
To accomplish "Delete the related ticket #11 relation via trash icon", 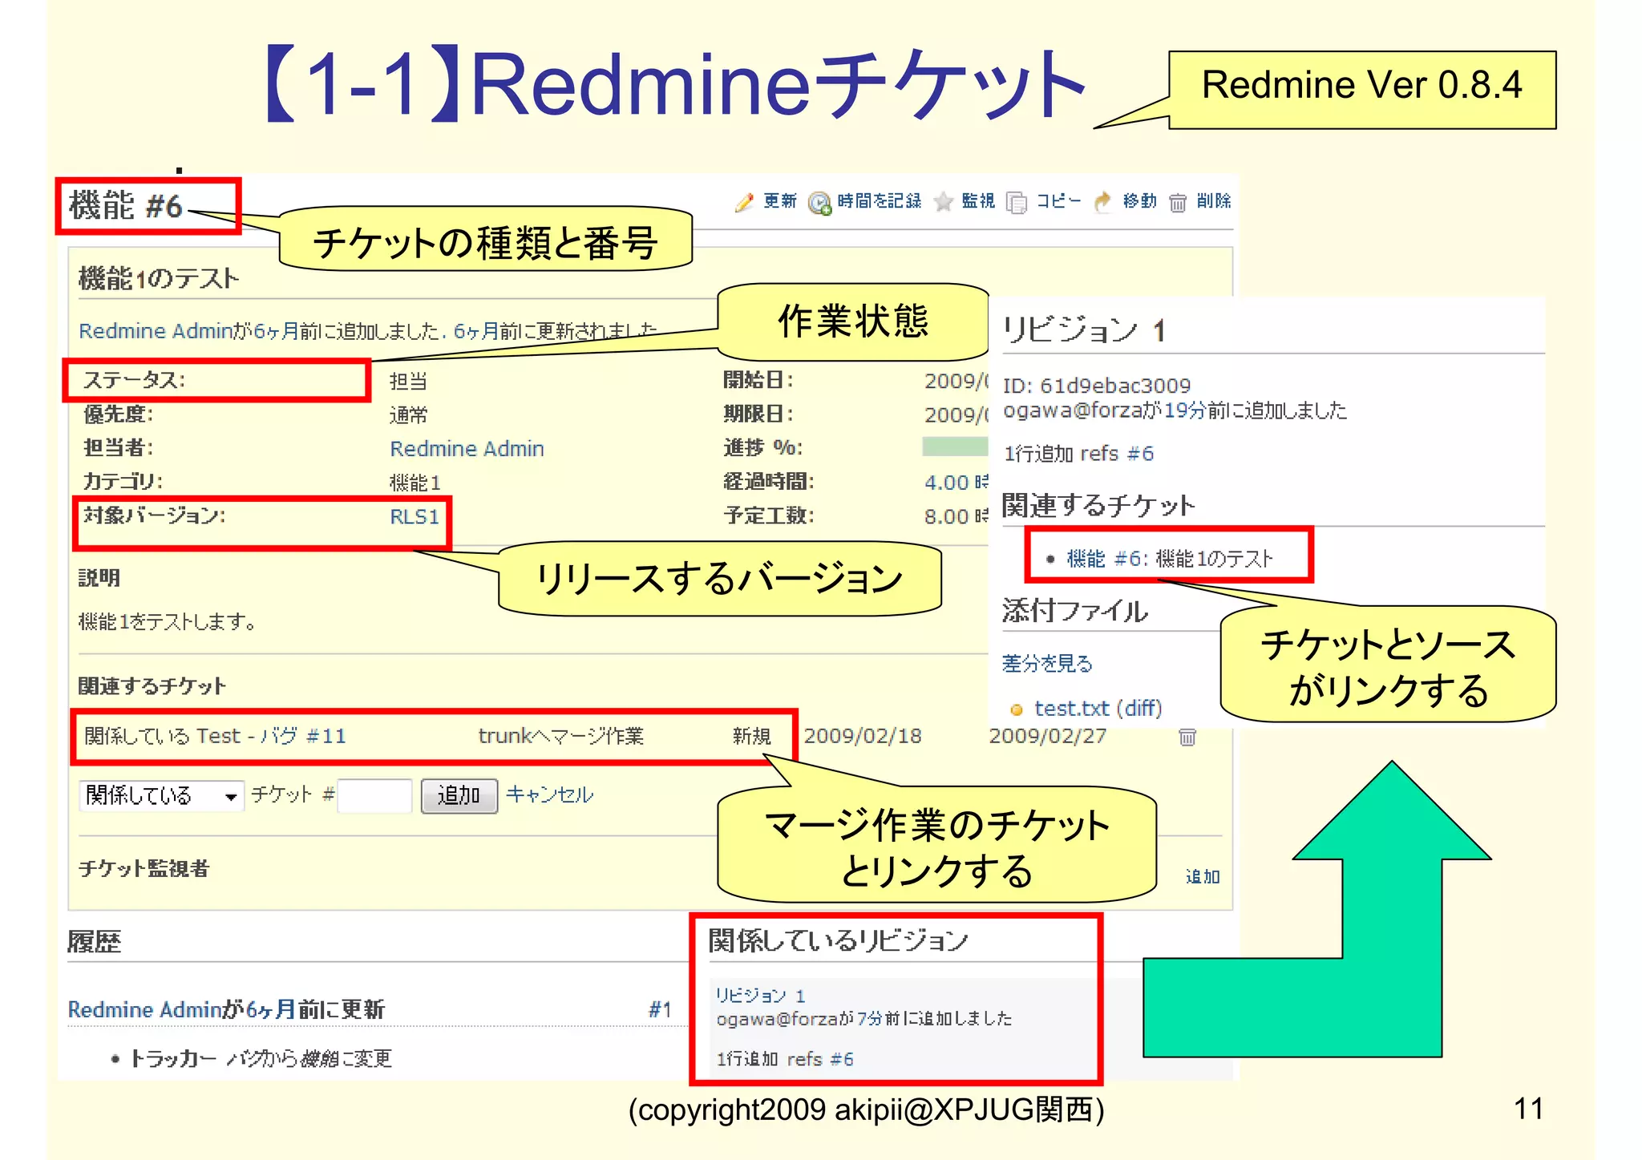I will pyautogui.click(x=1187, y=737).
